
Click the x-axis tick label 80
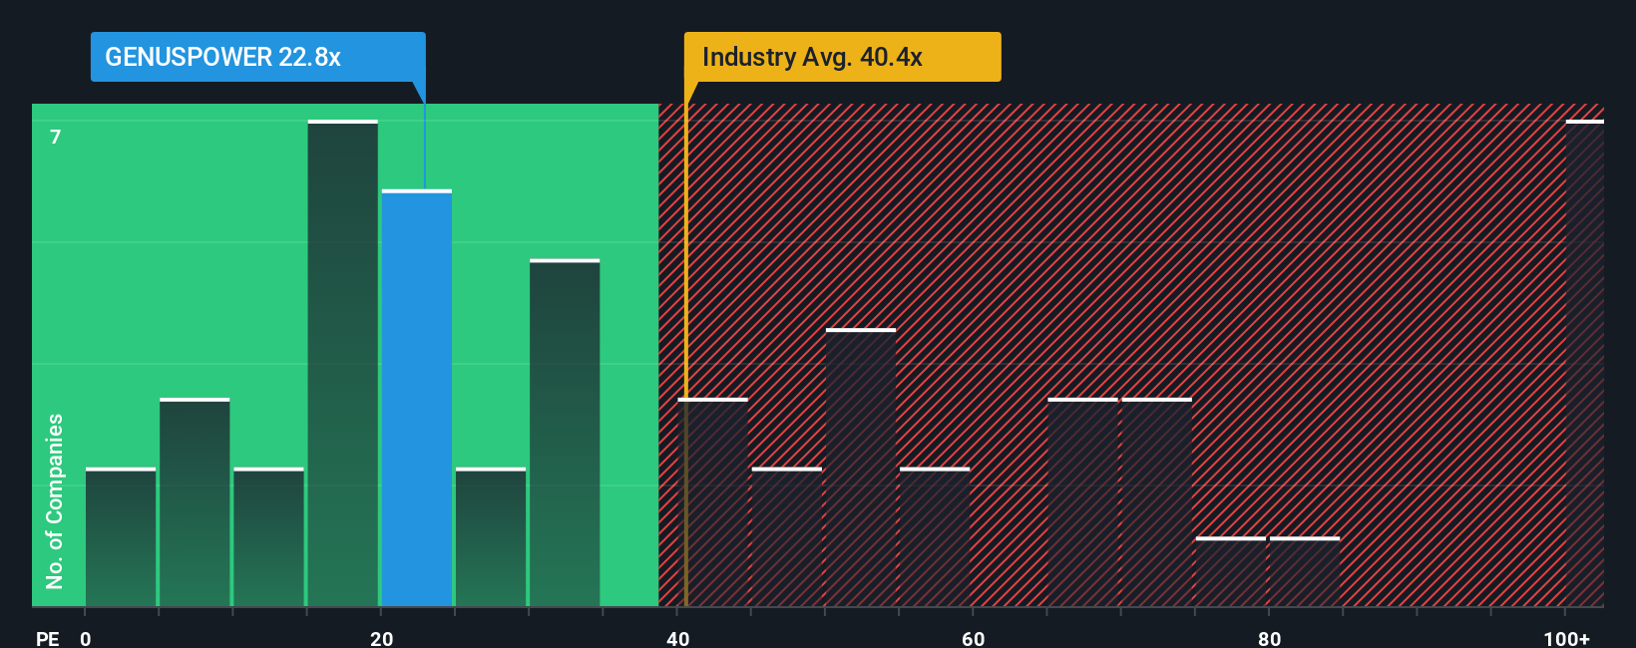click(1269, 639)
